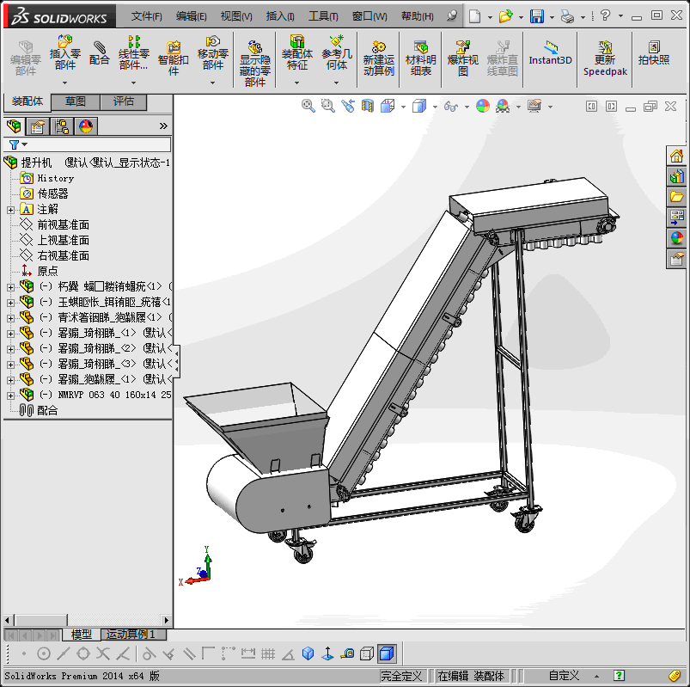Click Reference Geometry (参考几何体) icon

point(337,52)
